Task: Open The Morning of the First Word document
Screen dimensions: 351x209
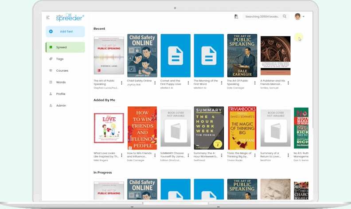Action: 209,55
